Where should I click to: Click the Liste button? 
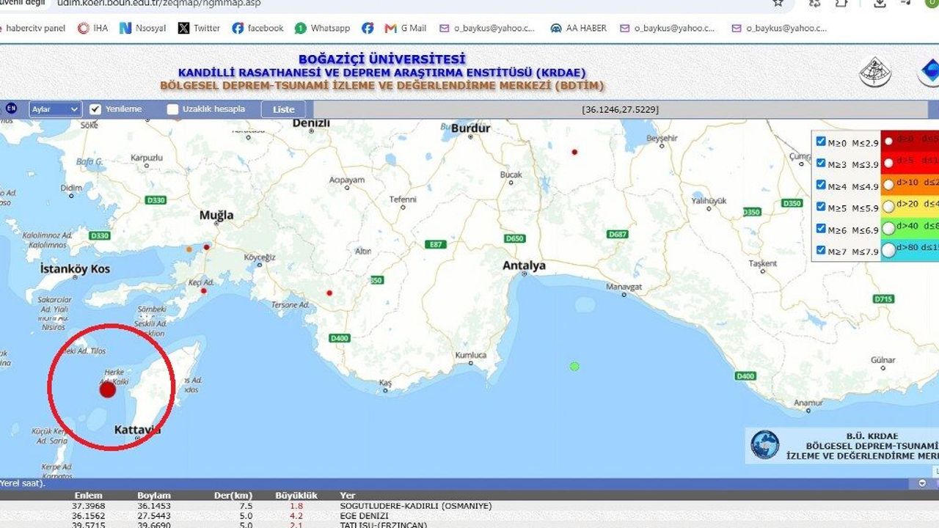tap(283, 109)
